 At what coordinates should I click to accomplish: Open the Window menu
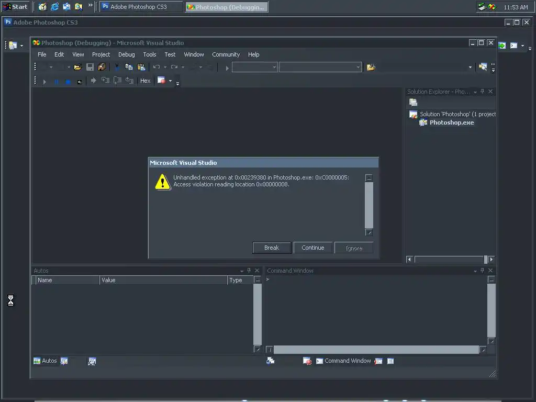coord(194,54)
